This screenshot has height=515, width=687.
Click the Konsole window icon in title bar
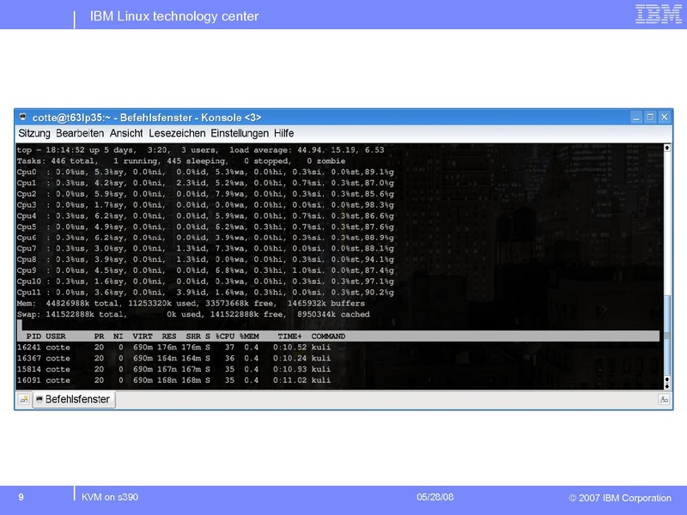[24, 118]
